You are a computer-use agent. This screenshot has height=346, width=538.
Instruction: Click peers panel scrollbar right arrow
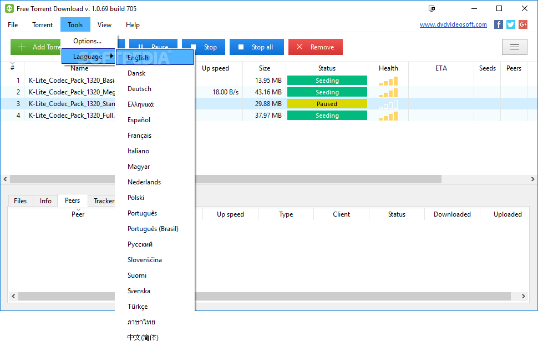tap(523, 296)
